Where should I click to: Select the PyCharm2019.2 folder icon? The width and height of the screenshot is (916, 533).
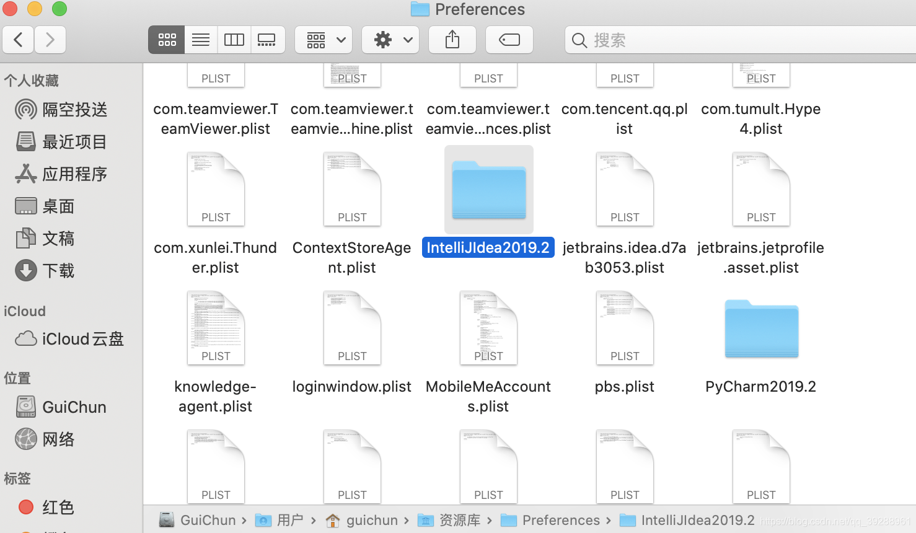click(762, 328)
